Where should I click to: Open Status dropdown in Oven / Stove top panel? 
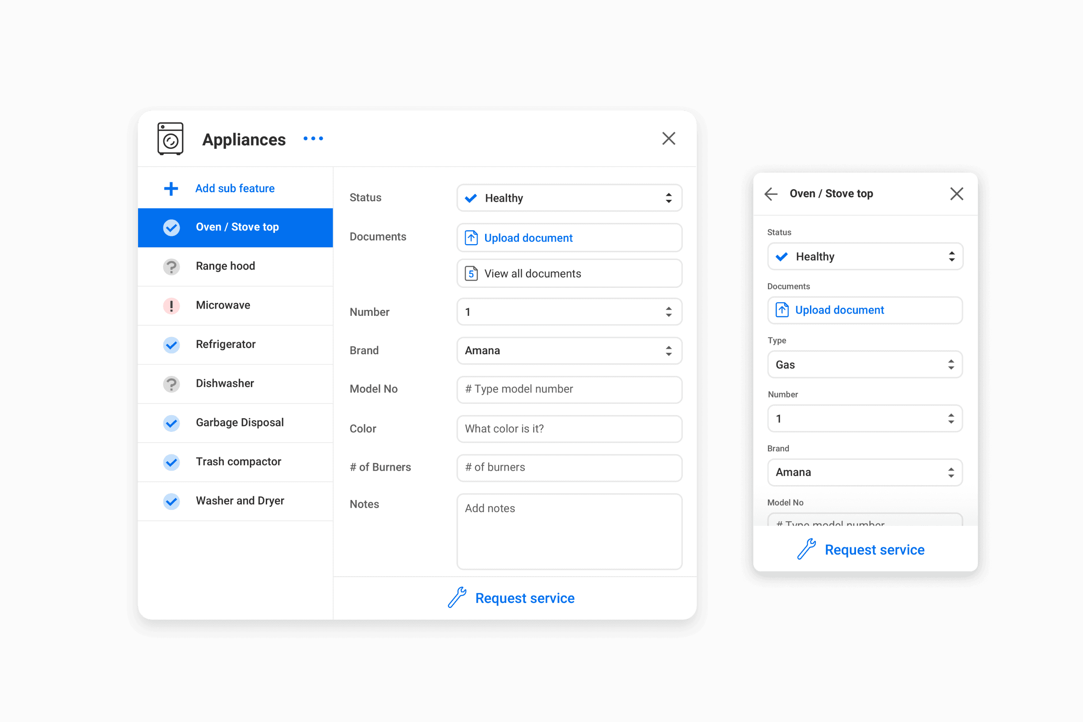tap(865, 256)
